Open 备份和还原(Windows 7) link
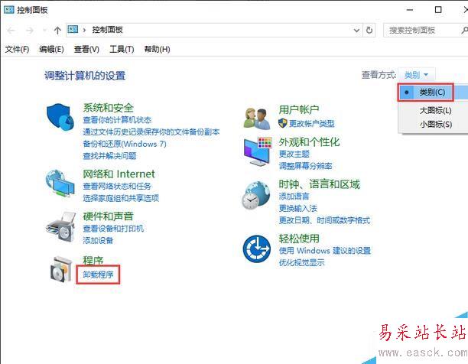Image resolution: width=468 pixels, height=364 pixels. (125, 144)
